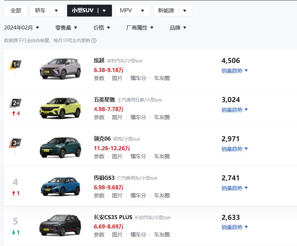Image resolution: width=297 pixels, height=246 pixels.
Task: Select the 小型SUV category tab
Action: (x=83, y=11)
